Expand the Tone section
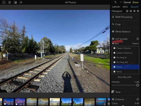Viewport: 141px width, 106px height. [x=125, y=92]
